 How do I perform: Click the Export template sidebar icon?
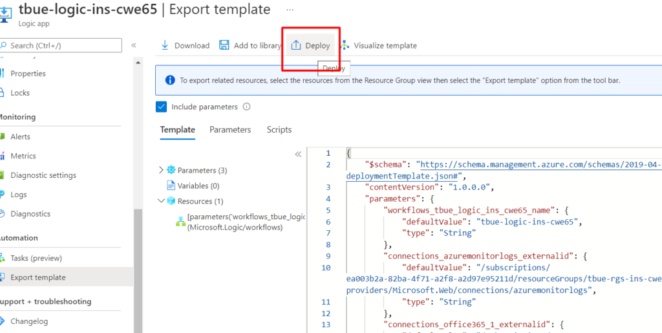point(2,277)
